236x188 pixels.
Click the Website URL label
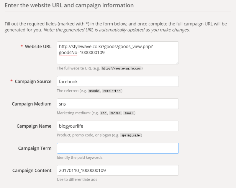(x=38, y=46)
